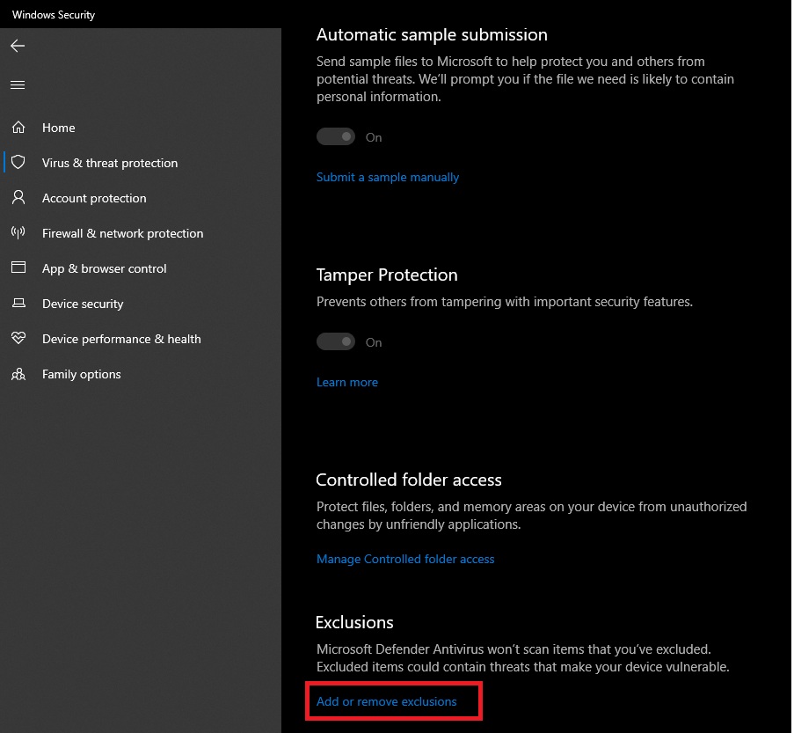Click the Device performance heart icon

(18, 339)
